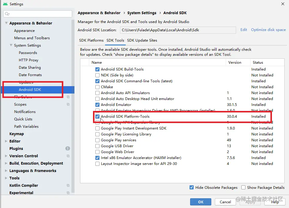
Task: Click the search magnifier icon
Action: click(7, 14)
